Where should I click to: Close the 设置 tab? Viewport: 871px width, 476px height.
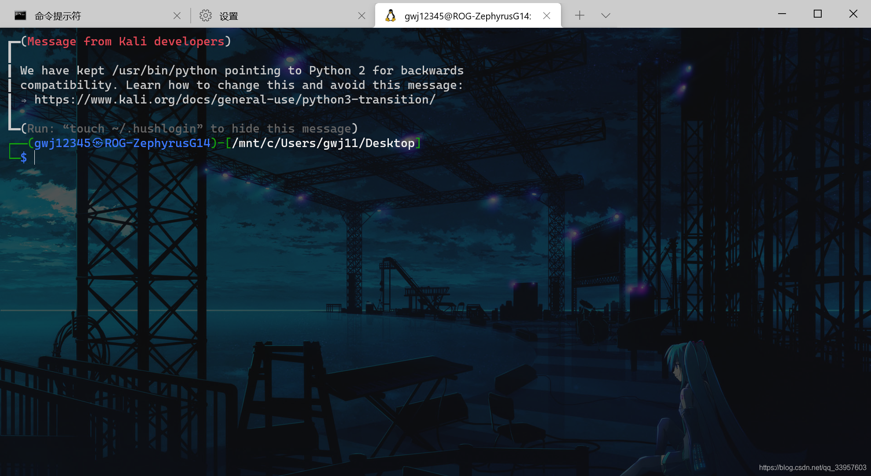[x=362, y=16]
